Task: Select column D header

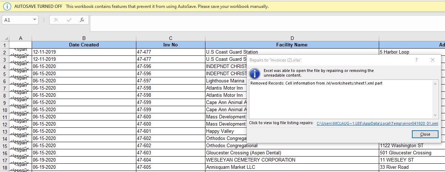Action: 292,38
